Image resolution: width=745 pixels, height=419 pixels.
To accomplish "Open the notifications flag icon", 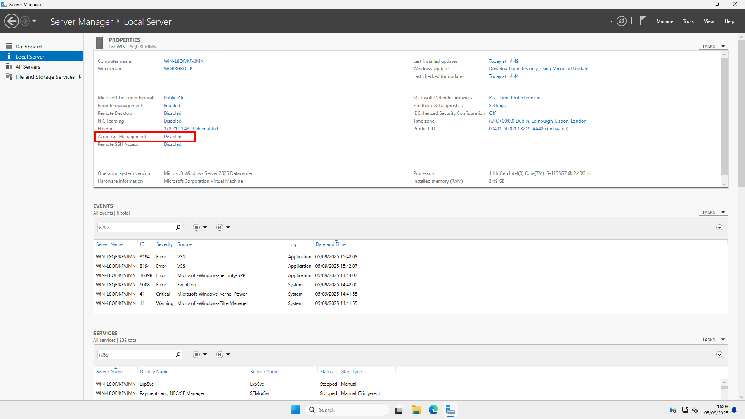I will click(x=642, y=21).
